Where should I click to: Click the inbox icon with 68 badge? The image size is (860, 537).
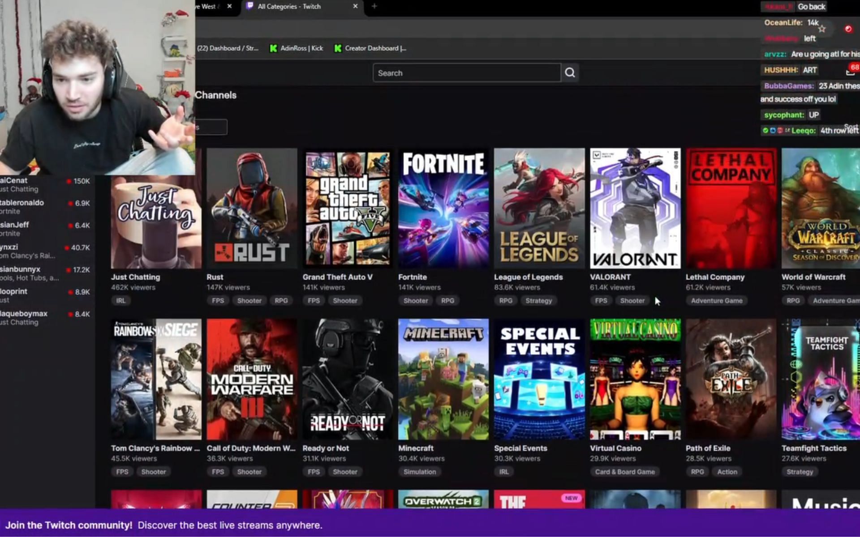click(851, 70)
